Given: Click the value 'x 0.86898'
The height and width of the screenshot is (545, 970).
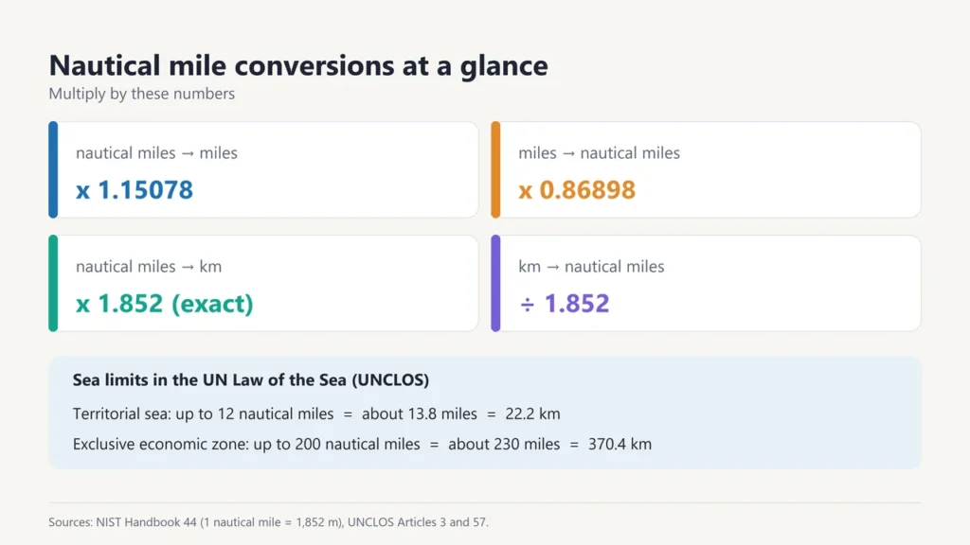Looking at the screenshot, I should (577, 189).
